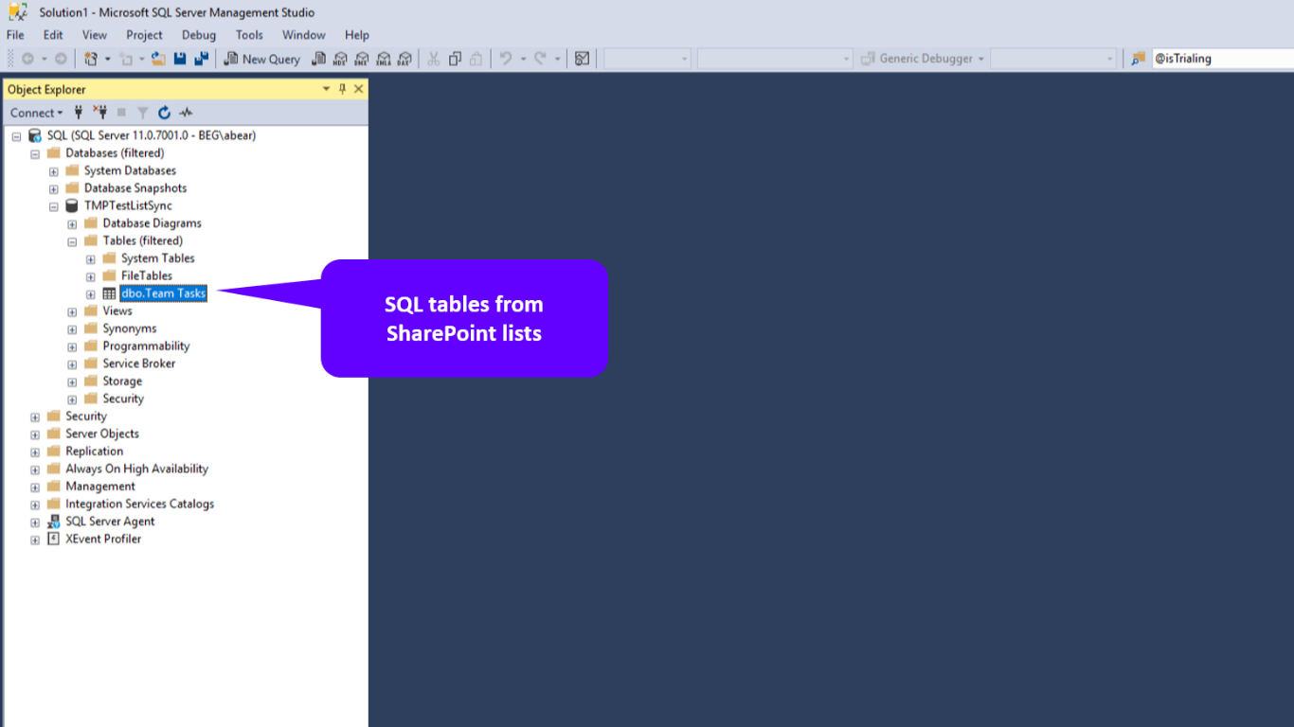Refresh the Object Explorer tree

tap(165, 113)
